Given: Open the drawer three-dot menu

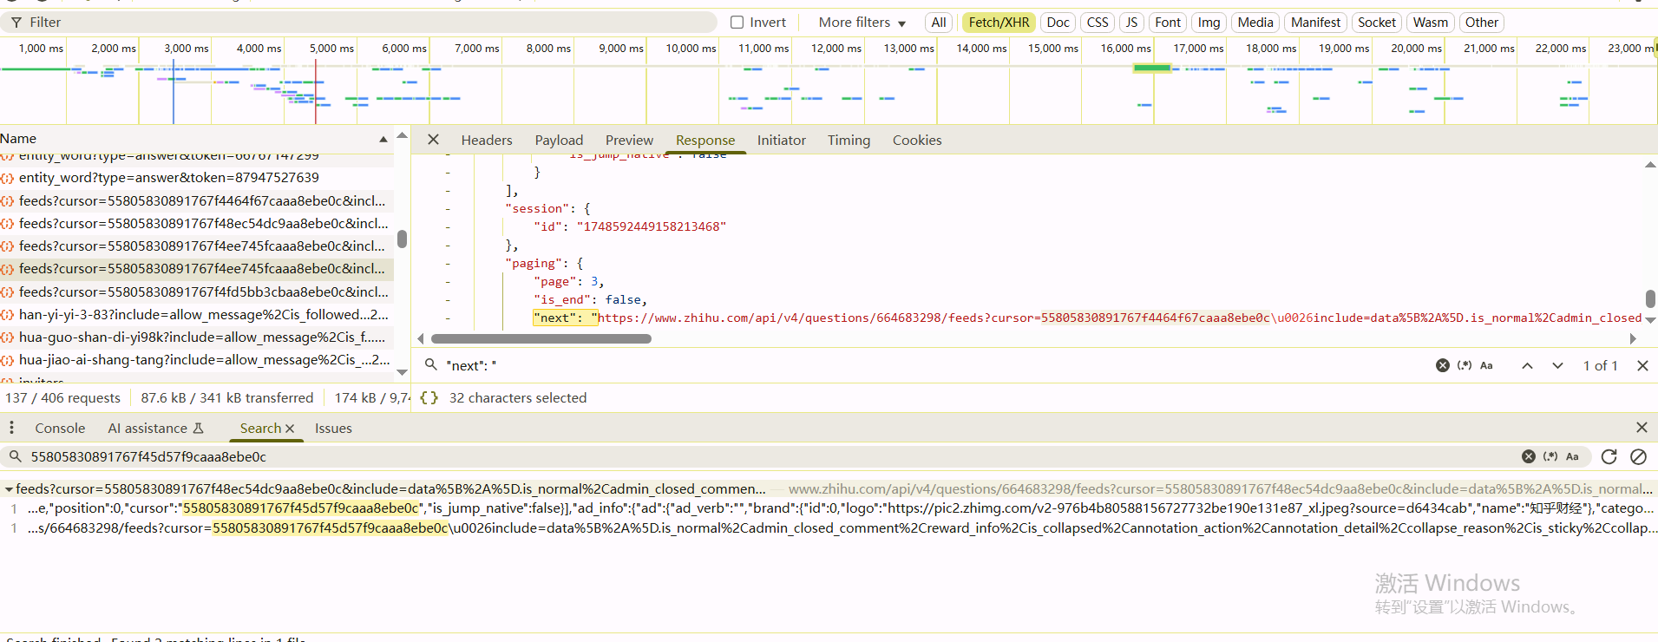Looking at the screenshot, I should coord(11,428).
